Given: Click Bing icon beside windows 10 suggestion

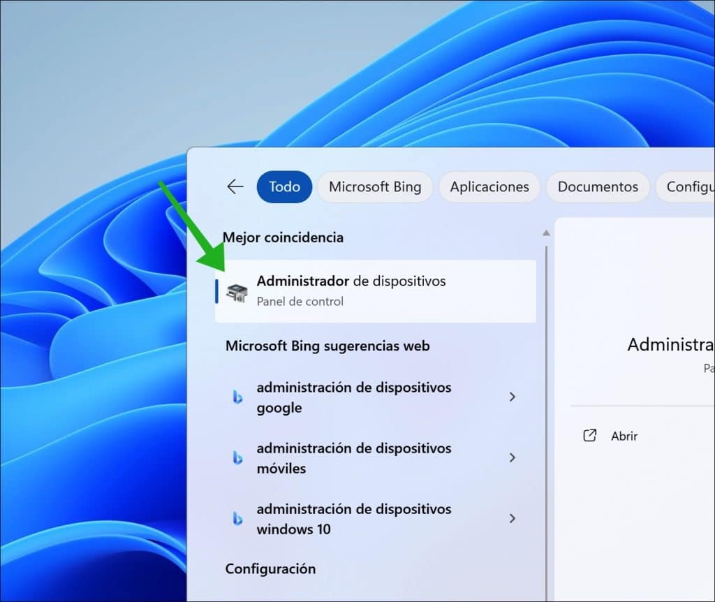Looking at the screenshot, I should (237, 518).
